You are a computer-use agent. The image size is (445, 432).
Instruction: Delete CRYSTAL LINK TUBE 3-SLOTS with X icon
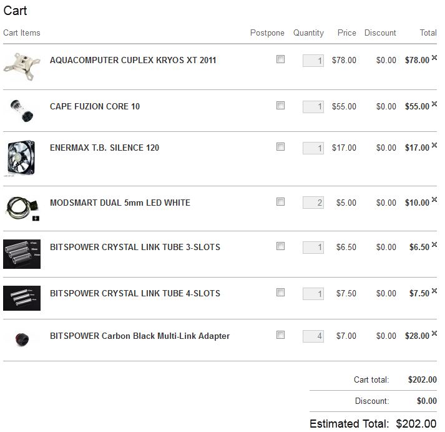(434, 244)
